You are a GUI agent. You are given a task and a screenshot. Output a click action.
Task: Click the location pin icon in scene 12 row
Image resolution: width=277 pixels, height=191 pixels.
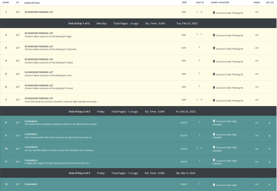pos(214,185)
